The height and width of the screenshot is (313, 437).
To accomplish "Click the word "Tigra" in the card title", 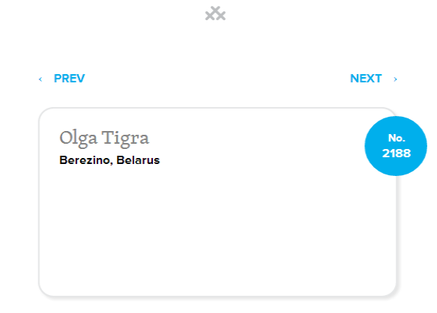I will (125, 138).
